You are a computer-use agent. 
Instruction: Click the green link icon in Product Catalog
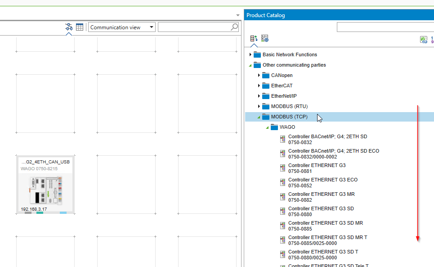point(424,40)
